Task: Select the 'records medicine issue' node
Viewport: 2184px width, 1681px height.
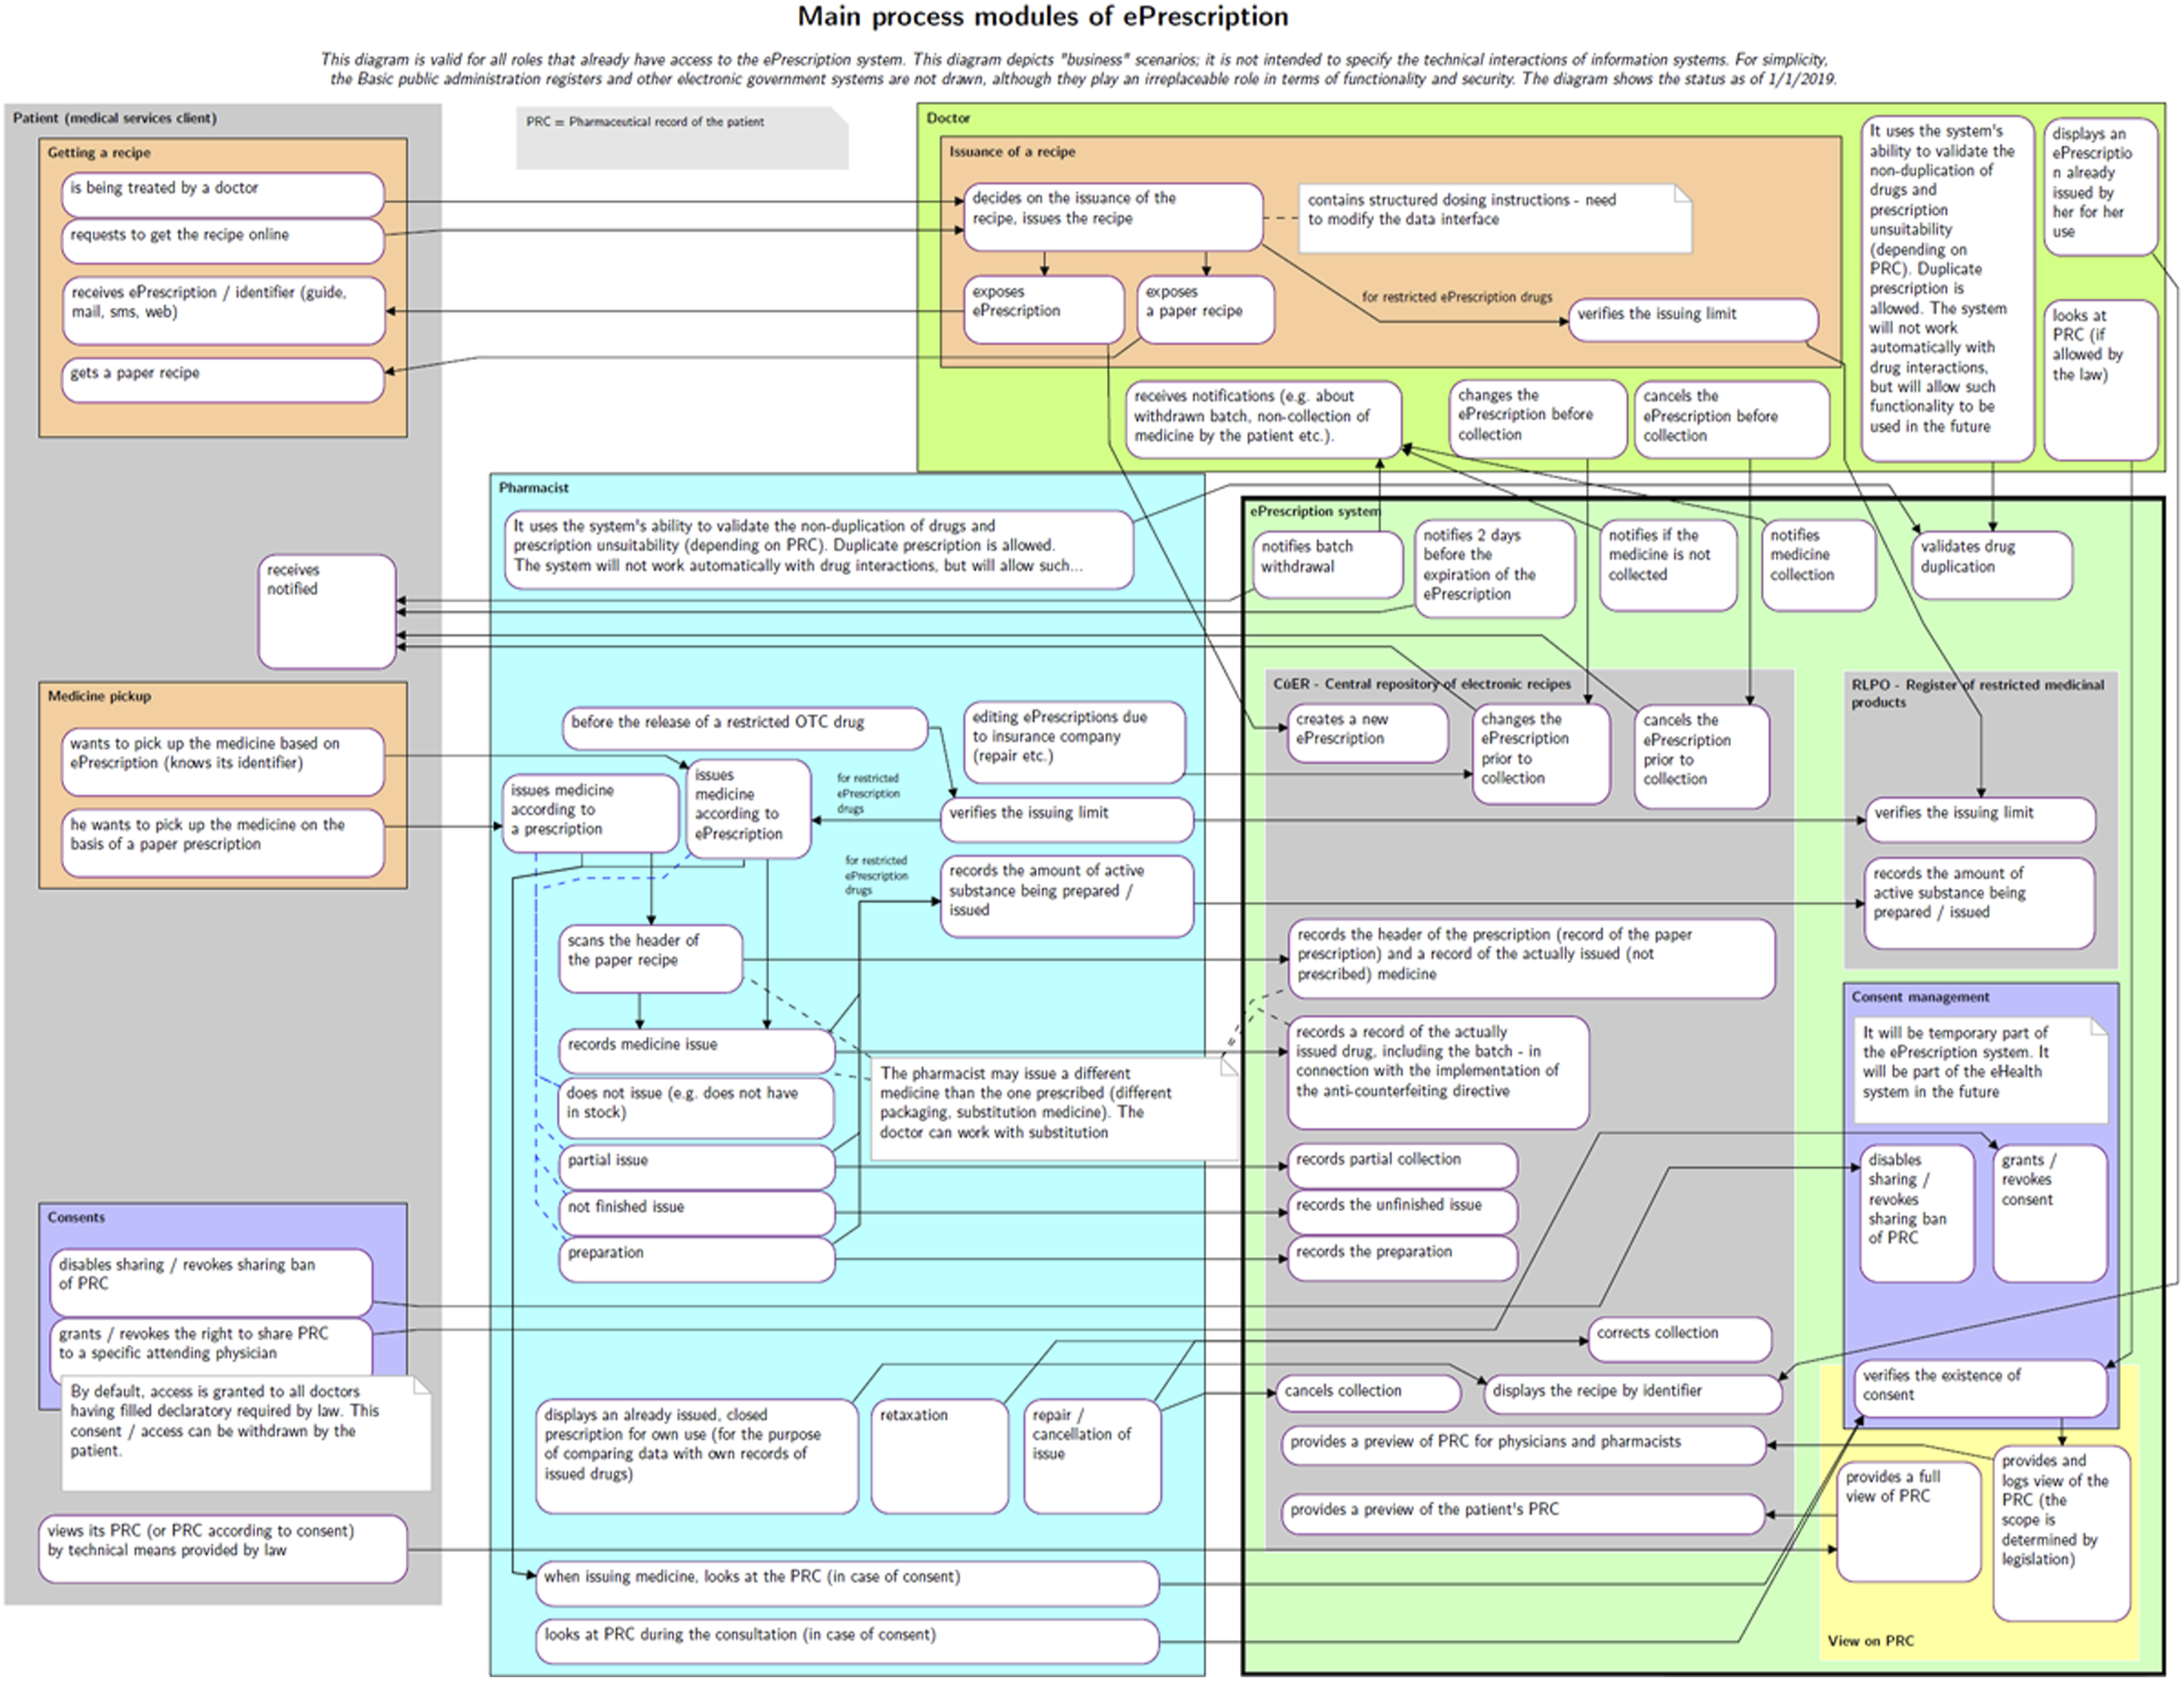Action: [697, 1052]
